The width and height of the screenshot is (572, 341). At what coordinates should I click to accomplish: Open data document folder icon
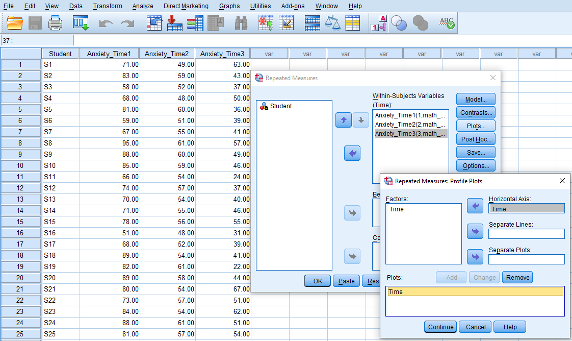(15, 23)
